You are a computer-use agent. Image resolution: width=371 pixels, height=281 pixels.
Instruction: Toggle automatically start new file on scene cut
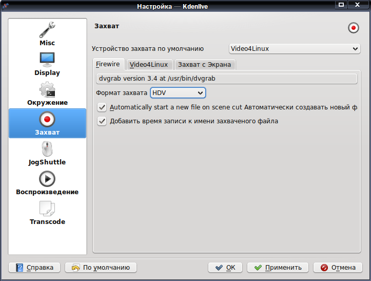click(102, 107)
